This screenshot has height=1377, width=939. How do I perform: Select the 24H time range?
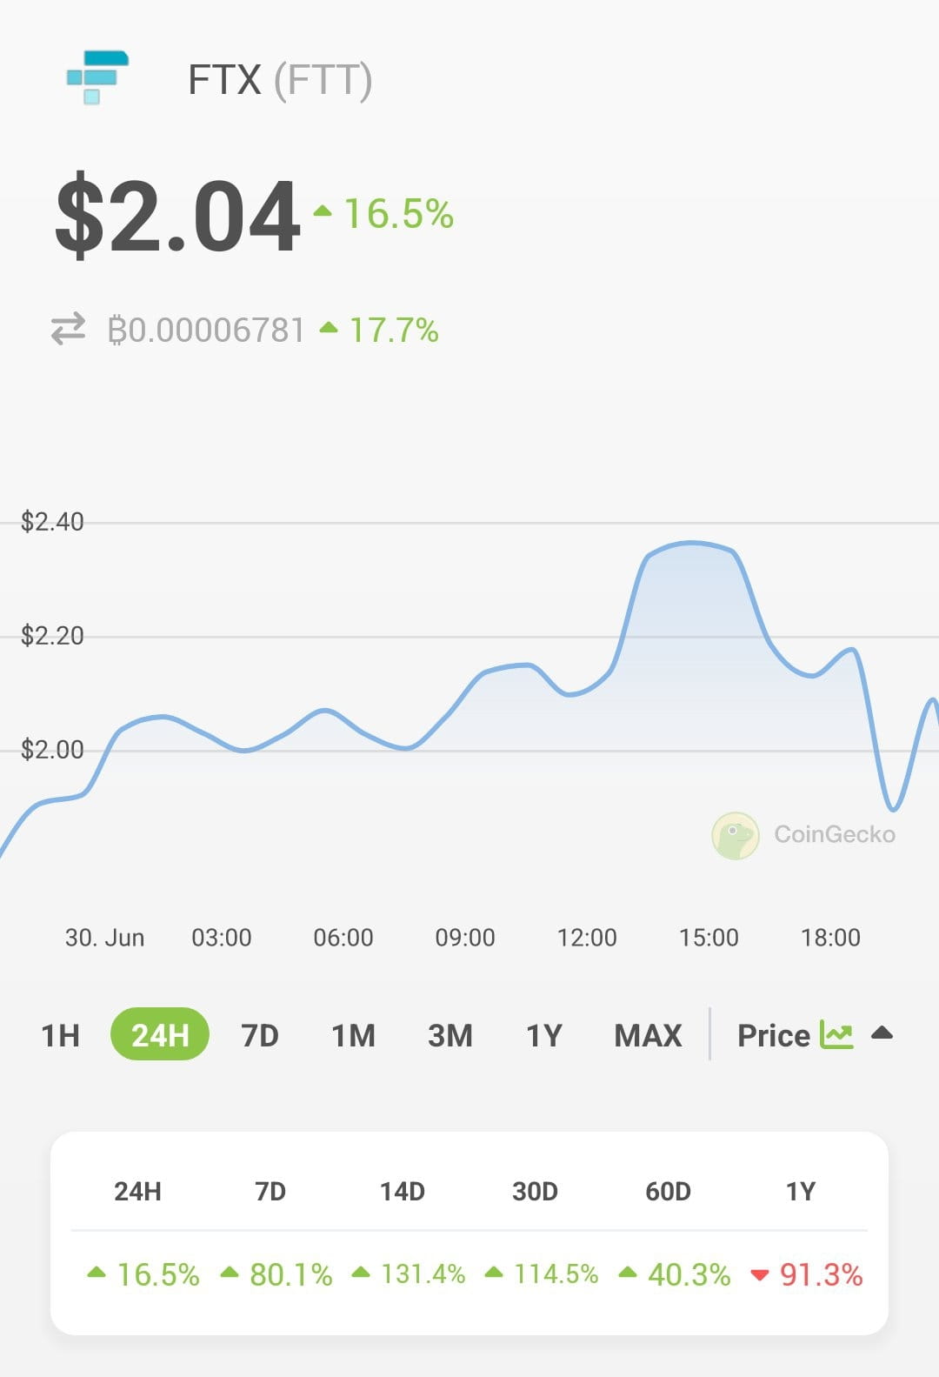click(x=161, y=1035)
